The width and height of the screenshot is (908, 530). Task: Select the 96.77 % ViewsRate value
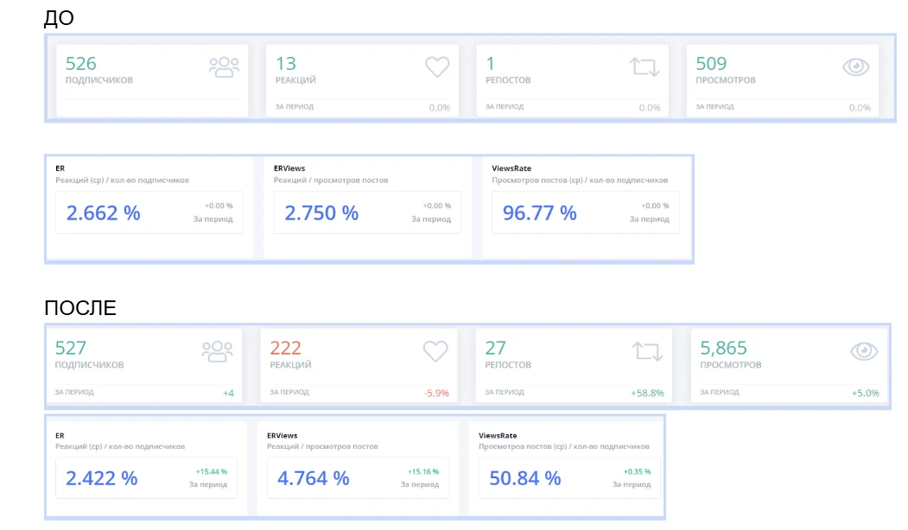click(x=539, y=213)
